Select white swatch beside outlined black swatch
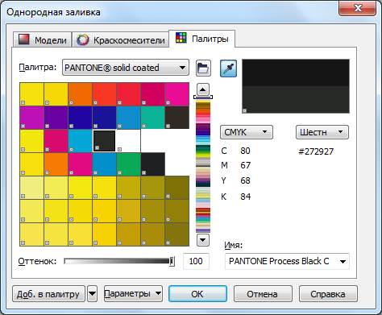This screenshot has width=382, height=315. (128, 141)
